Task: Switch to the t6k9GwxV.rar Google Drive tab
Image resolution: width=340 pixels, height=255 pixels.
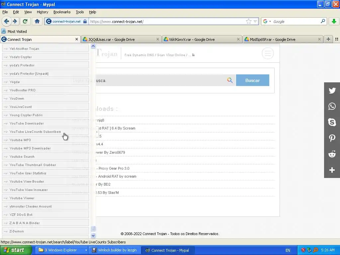Action: [x=202, y=39]
